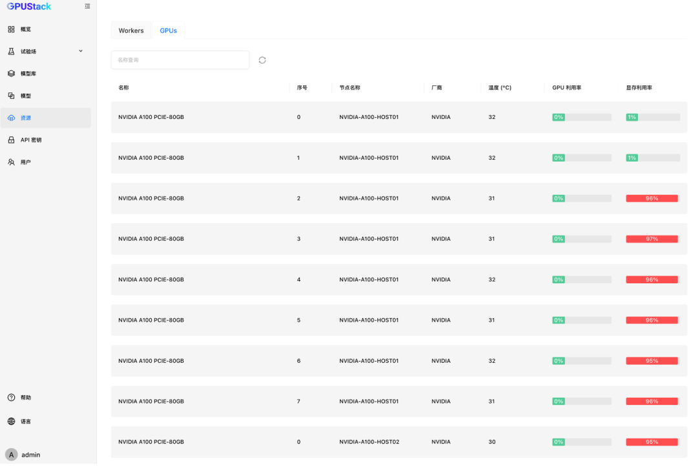Viewport: 698px width, 467px height.
Task: Click the 模型 models icon
Action: (11, 96)
